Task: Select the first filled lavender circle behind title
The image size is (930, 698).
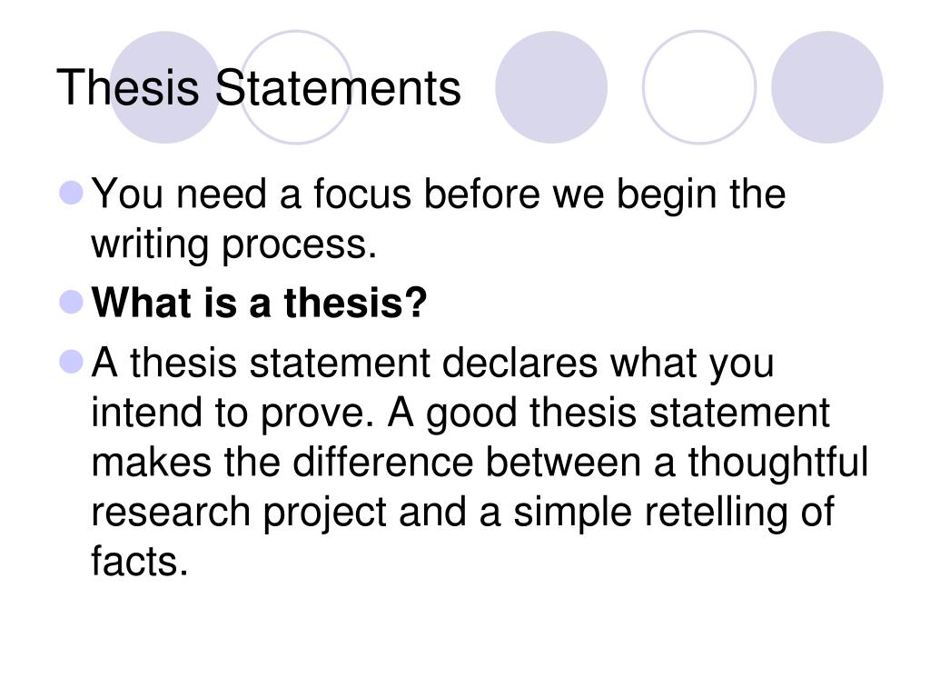Action: (165, 87)
